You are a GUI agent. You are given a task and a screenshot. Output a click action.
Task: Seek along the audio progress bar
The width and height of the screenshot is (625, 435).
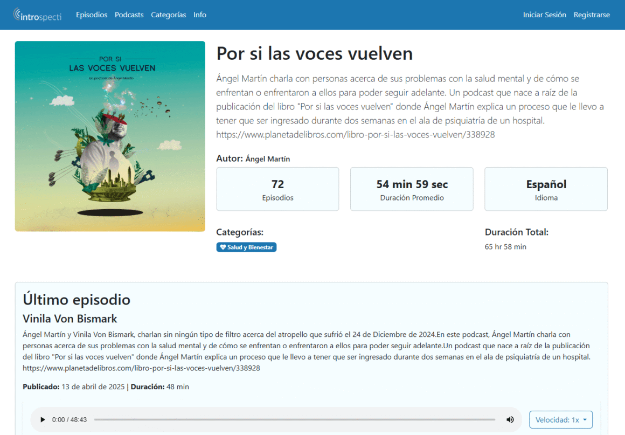(x=295, y=419)
